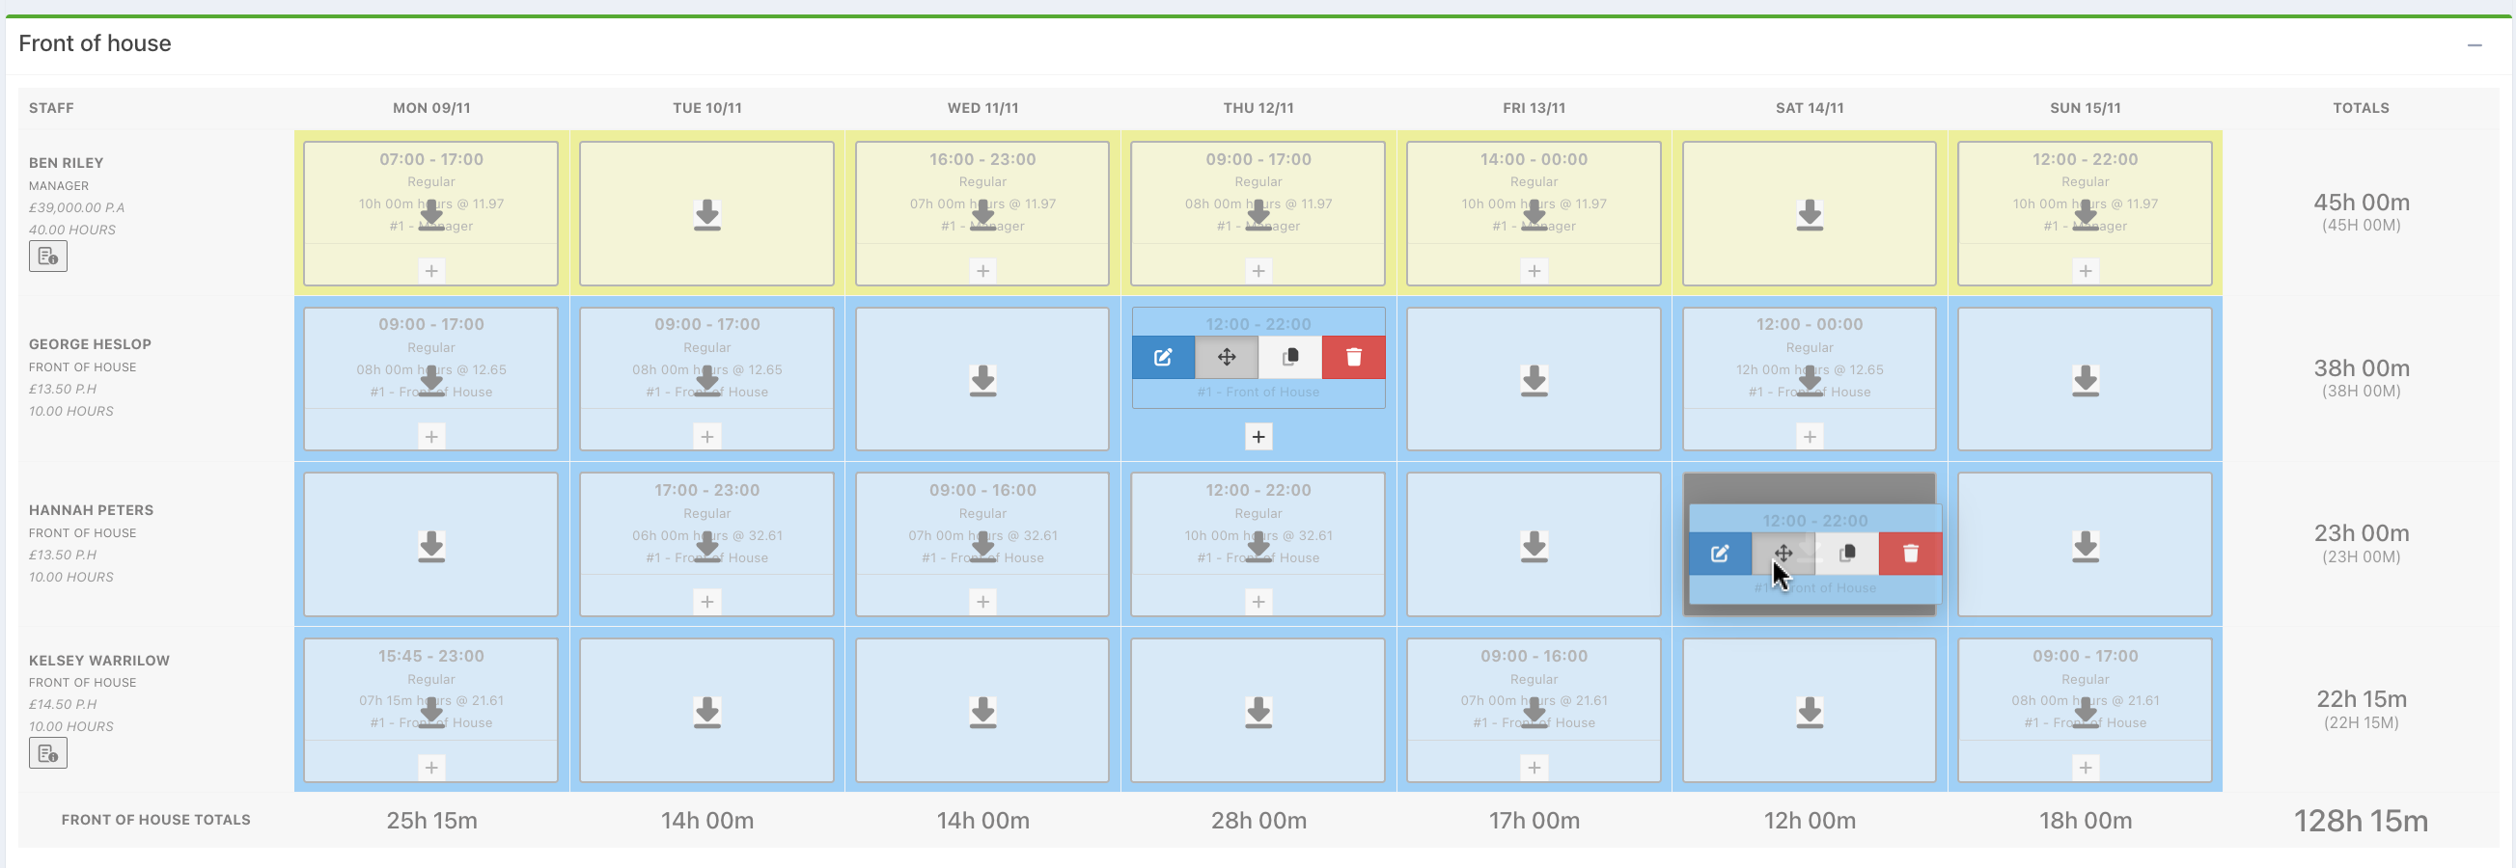Open Kelsey Warrilow's Friday 09:00-16:00 shift
Viewport: 2516px width, 868px height.
click(x=1534, y=690)
